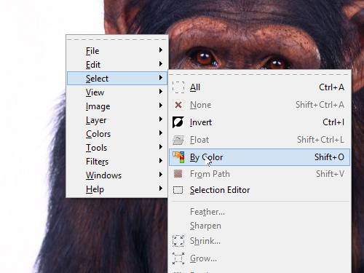Expand arrow next to Filters
This screenshot has width=364, height=273.
161,161
